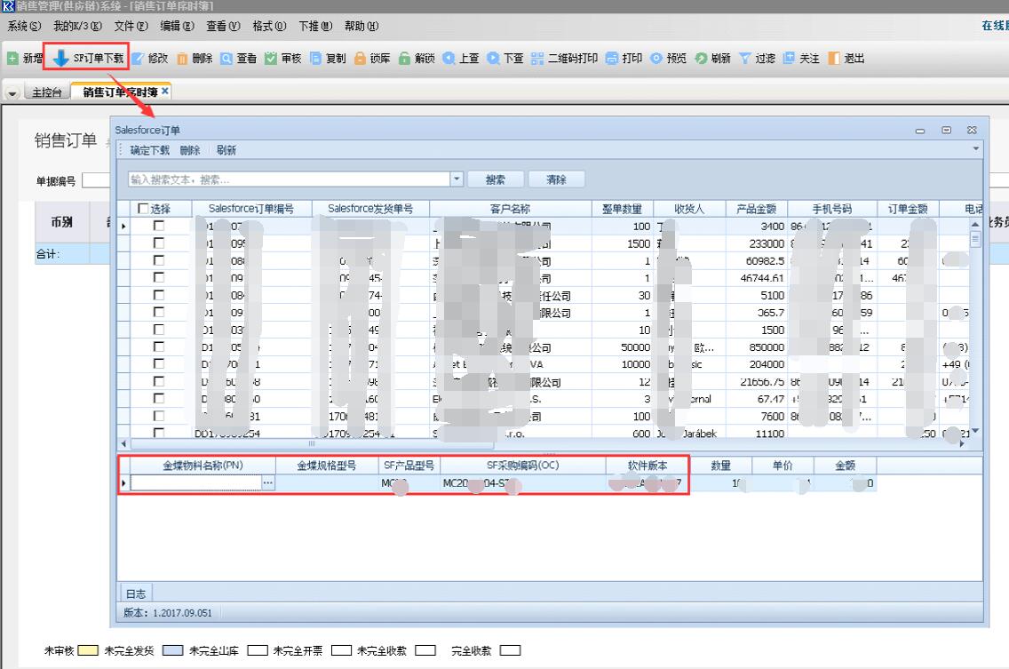Click the 上查 toolbar icon
The image size is (1009, 669).
tap(449, 58)
